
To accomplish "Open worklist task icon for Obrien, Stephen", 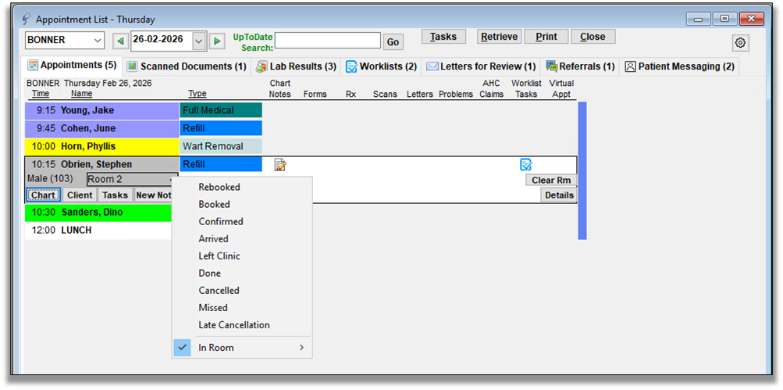I will coord(526,164).
